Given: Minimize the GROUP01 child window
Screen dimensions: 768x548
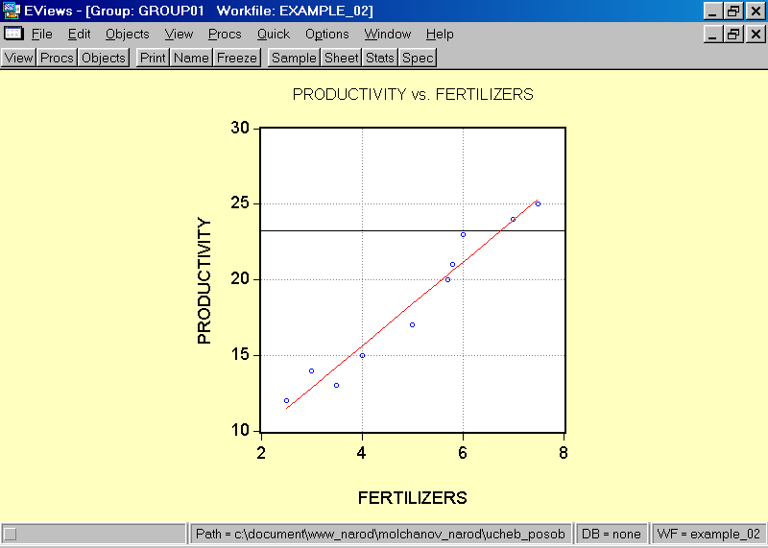Looking at the screenshot, I should (713, 34).
